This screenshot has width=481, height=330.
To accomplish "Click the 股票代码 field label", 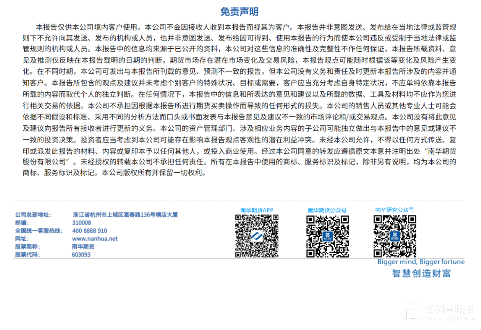I will click(x=27, y=255).
